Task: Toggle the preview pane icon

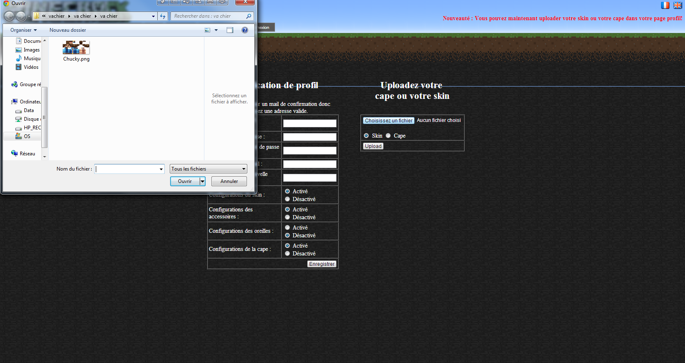Action: tap(230, 30)
